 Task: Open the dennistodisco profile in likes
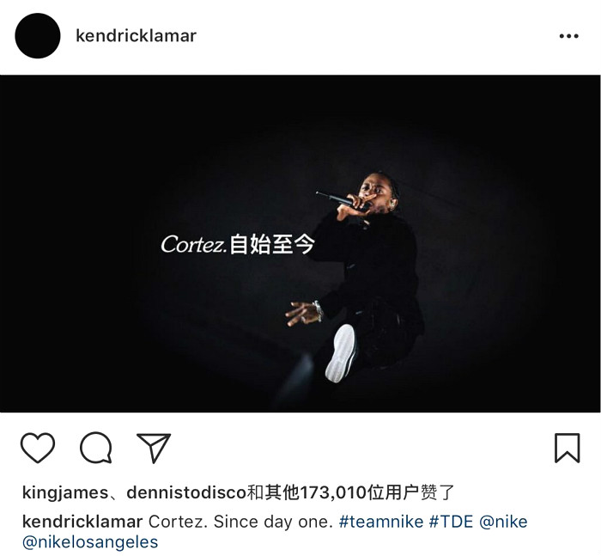pyautogui.click(x=186, y=492)
